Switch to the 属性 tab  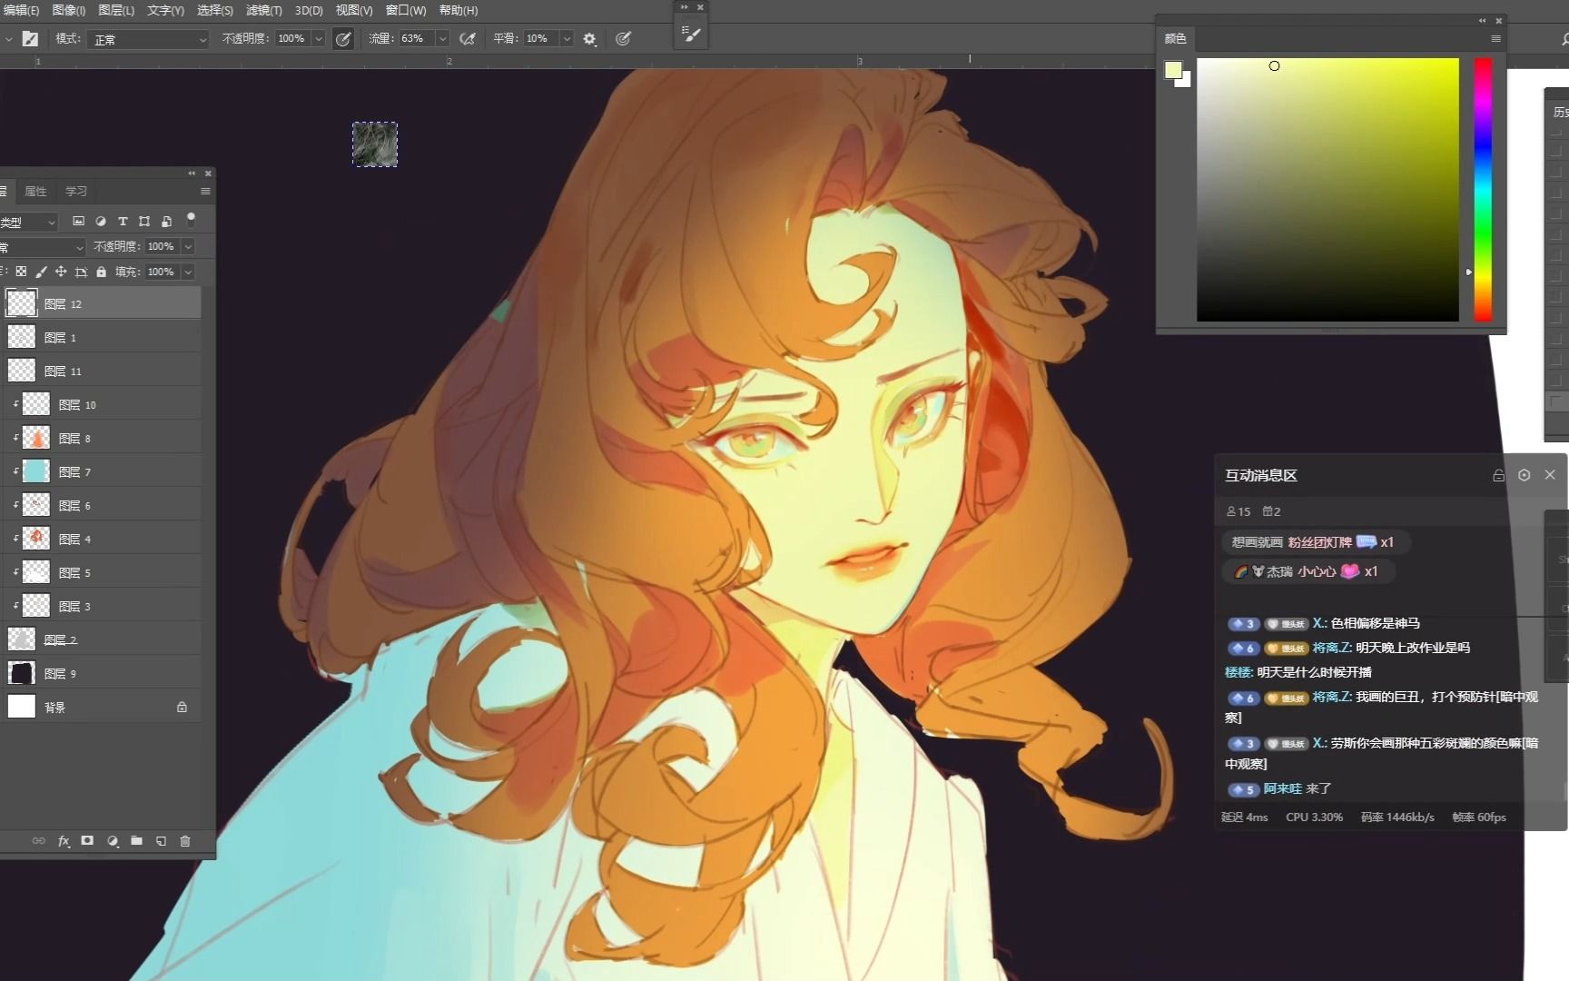[x=35, y=191]
